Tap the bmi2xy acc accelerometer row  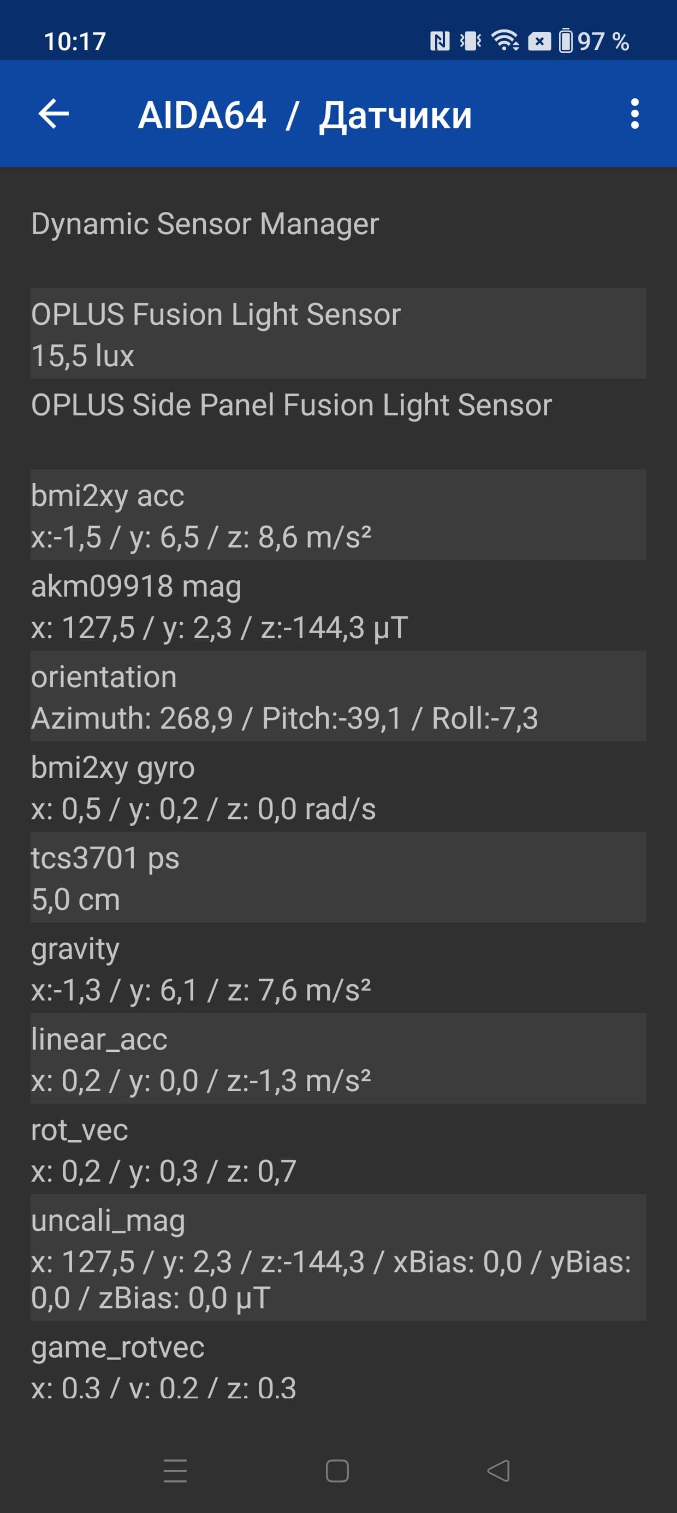click(338, 515)
